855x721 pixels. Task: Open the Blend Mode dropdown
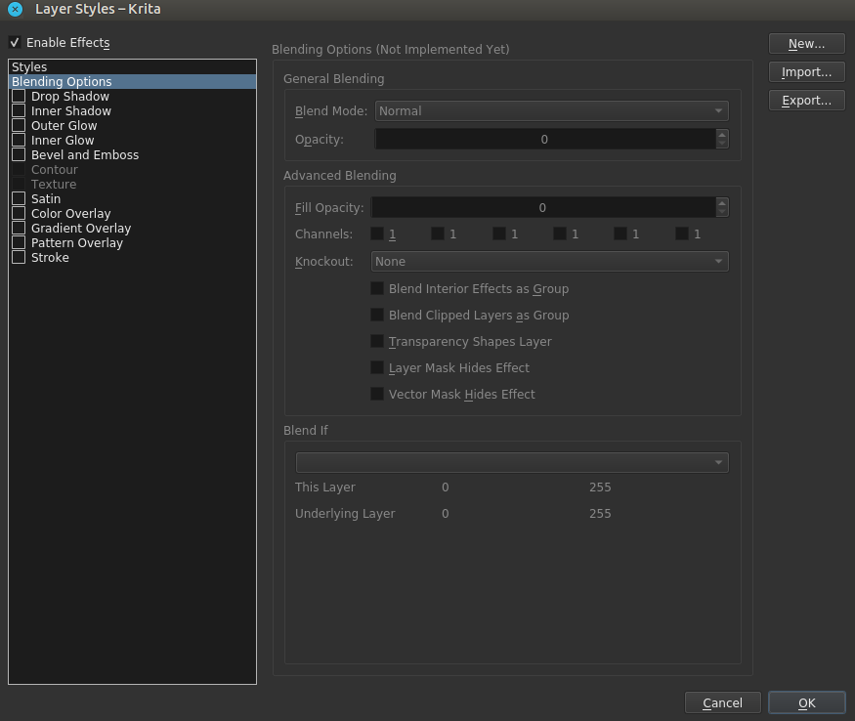(x=551, y=111)
